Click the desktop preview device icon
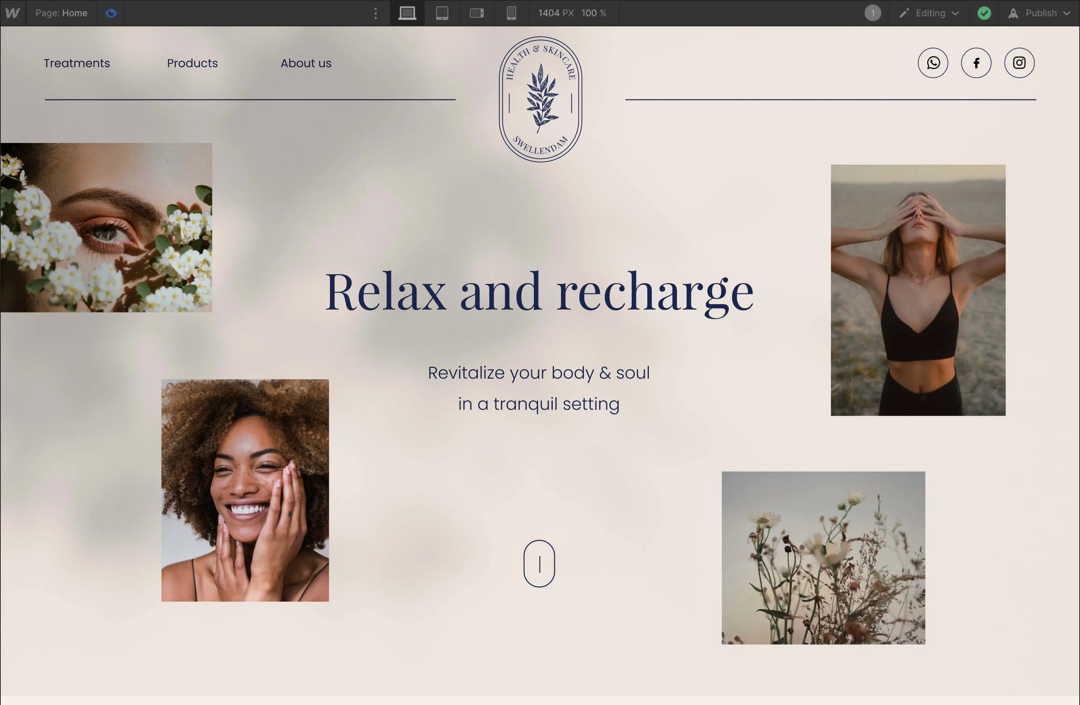This screenshot has height=705, width=1080. (x=409, y=13)
